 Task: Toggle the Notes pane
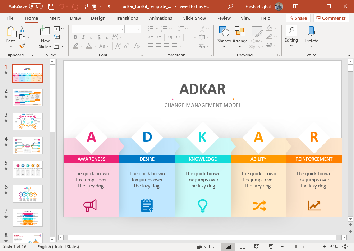click(206, 247)
